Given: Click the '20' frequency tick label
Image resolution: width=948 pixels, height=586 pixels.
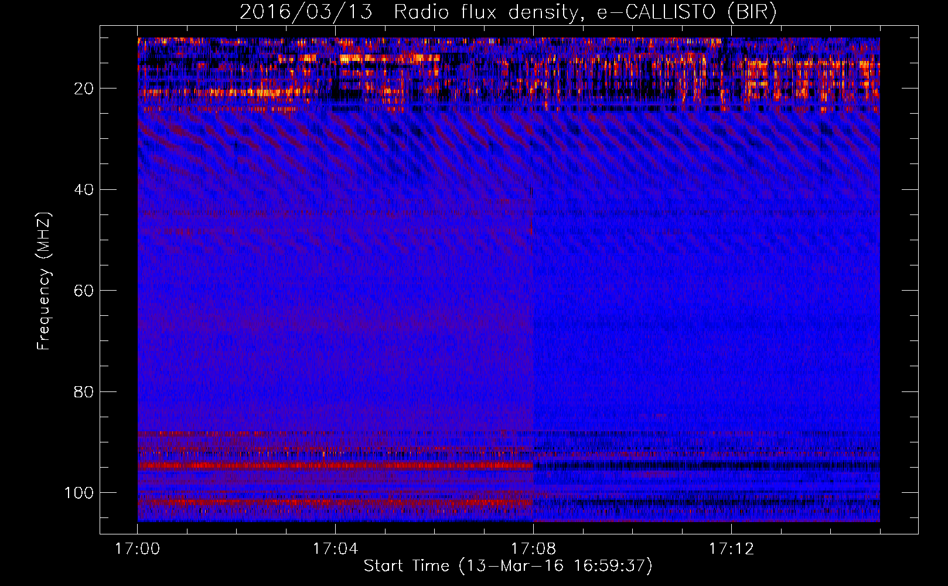Looking at the screenshot, I should tap(84, 88).
